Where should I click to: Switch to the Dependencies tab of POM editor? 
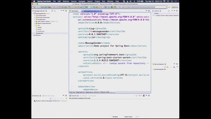pos(80,92)
